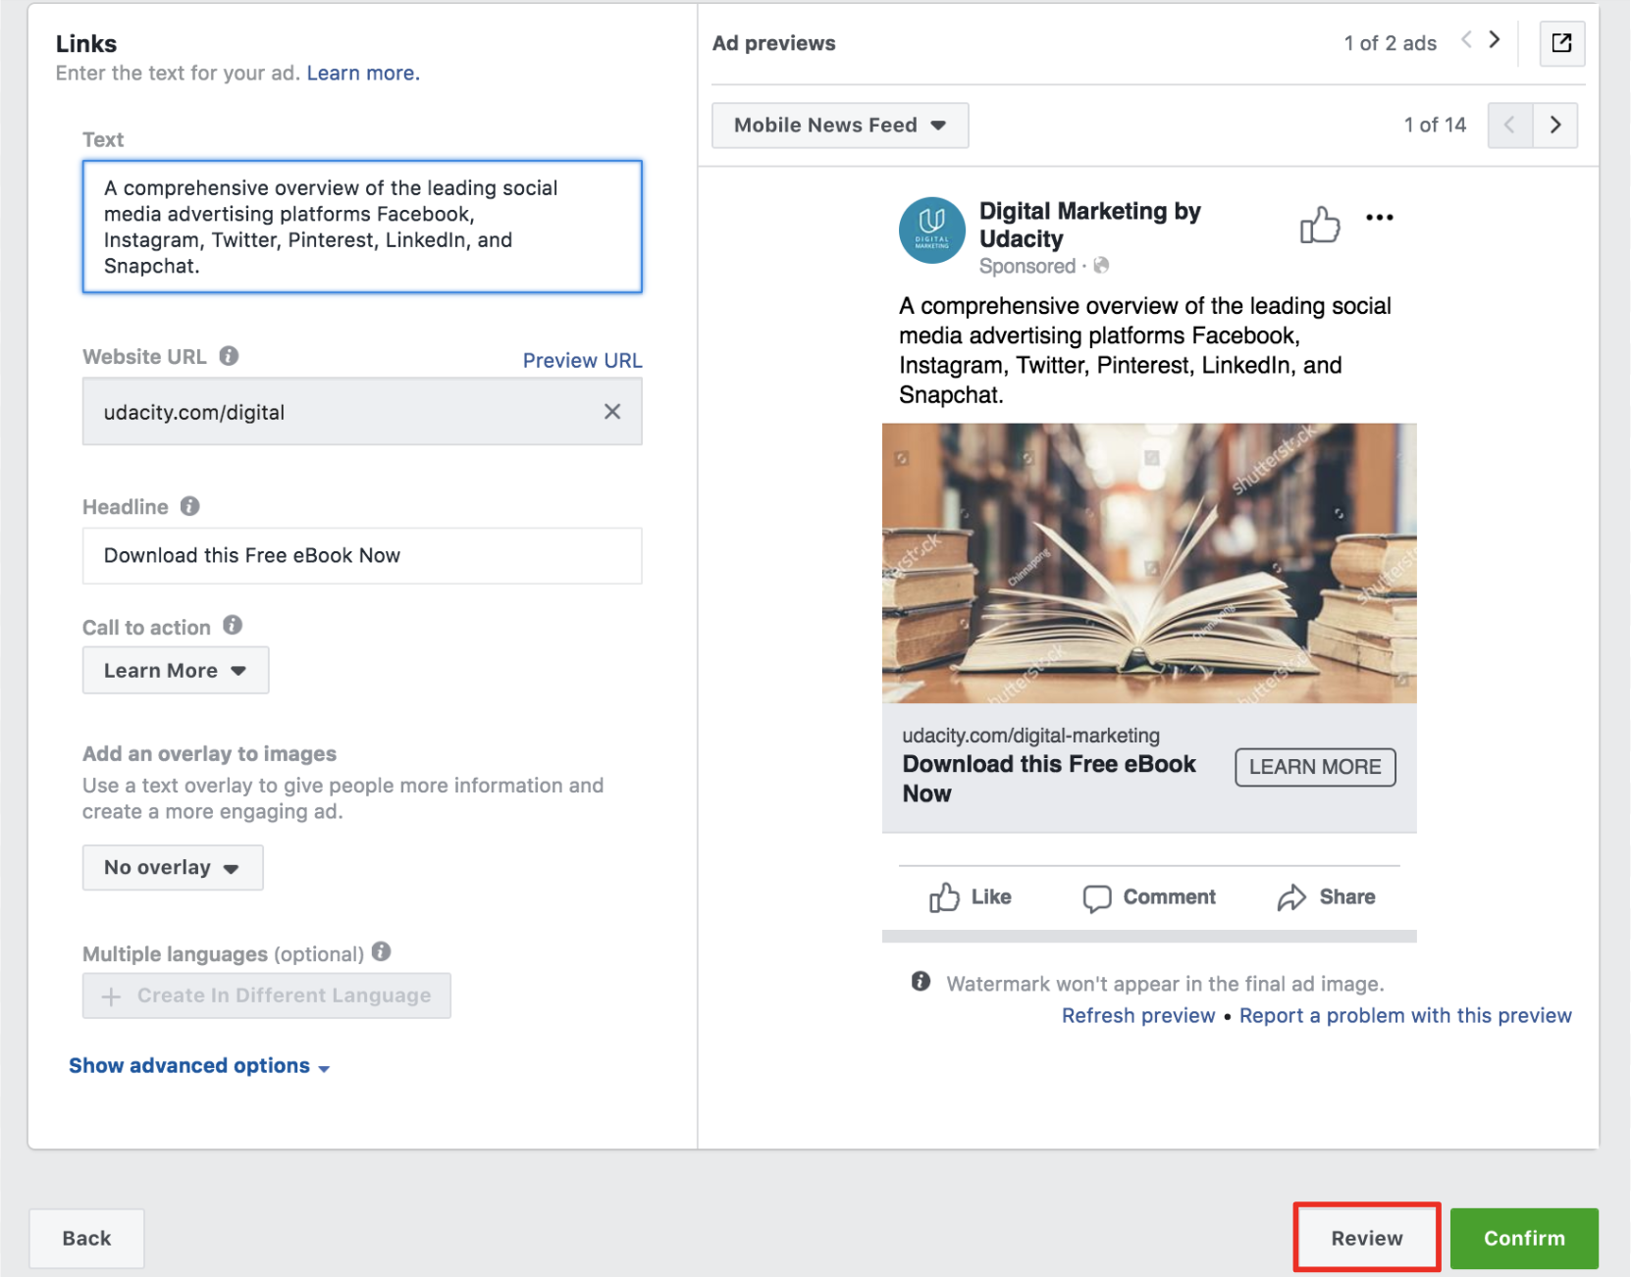Open the No overlay dropdown

tap(172, 868)
